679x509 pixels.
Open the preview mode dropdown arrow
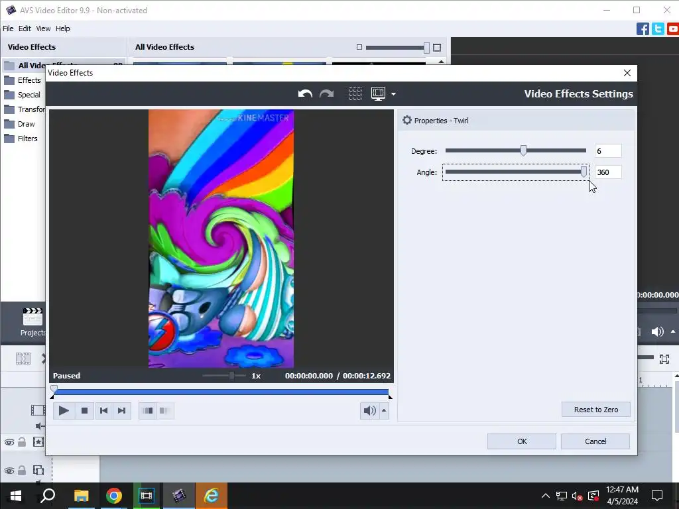pyautogui.click(x=393, y=94)
